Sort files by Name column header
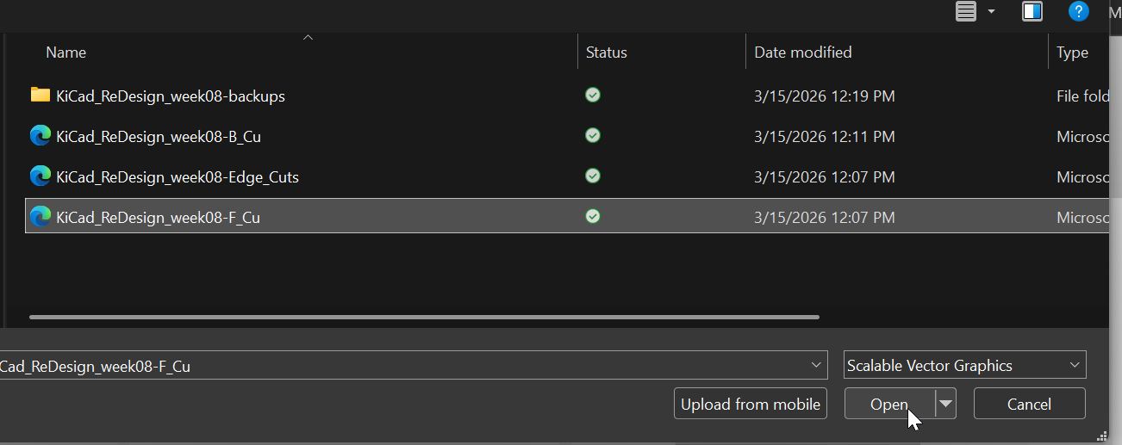Image resolution: width=1122 pixels, height=445 pixels. tap(66, 53)
